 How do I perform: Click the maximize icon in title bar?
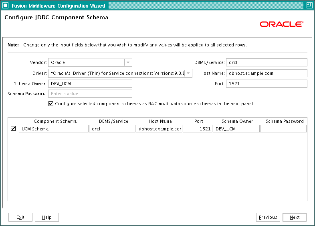click(x=309, y=6)
